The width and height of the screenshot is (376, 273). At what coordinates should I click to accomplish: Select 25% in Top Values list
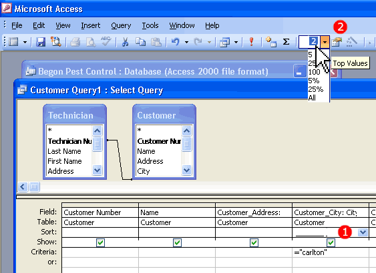316,89
